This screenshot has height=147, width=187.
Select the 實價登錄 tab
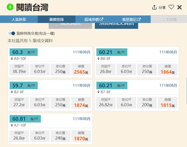pos(56,19)
